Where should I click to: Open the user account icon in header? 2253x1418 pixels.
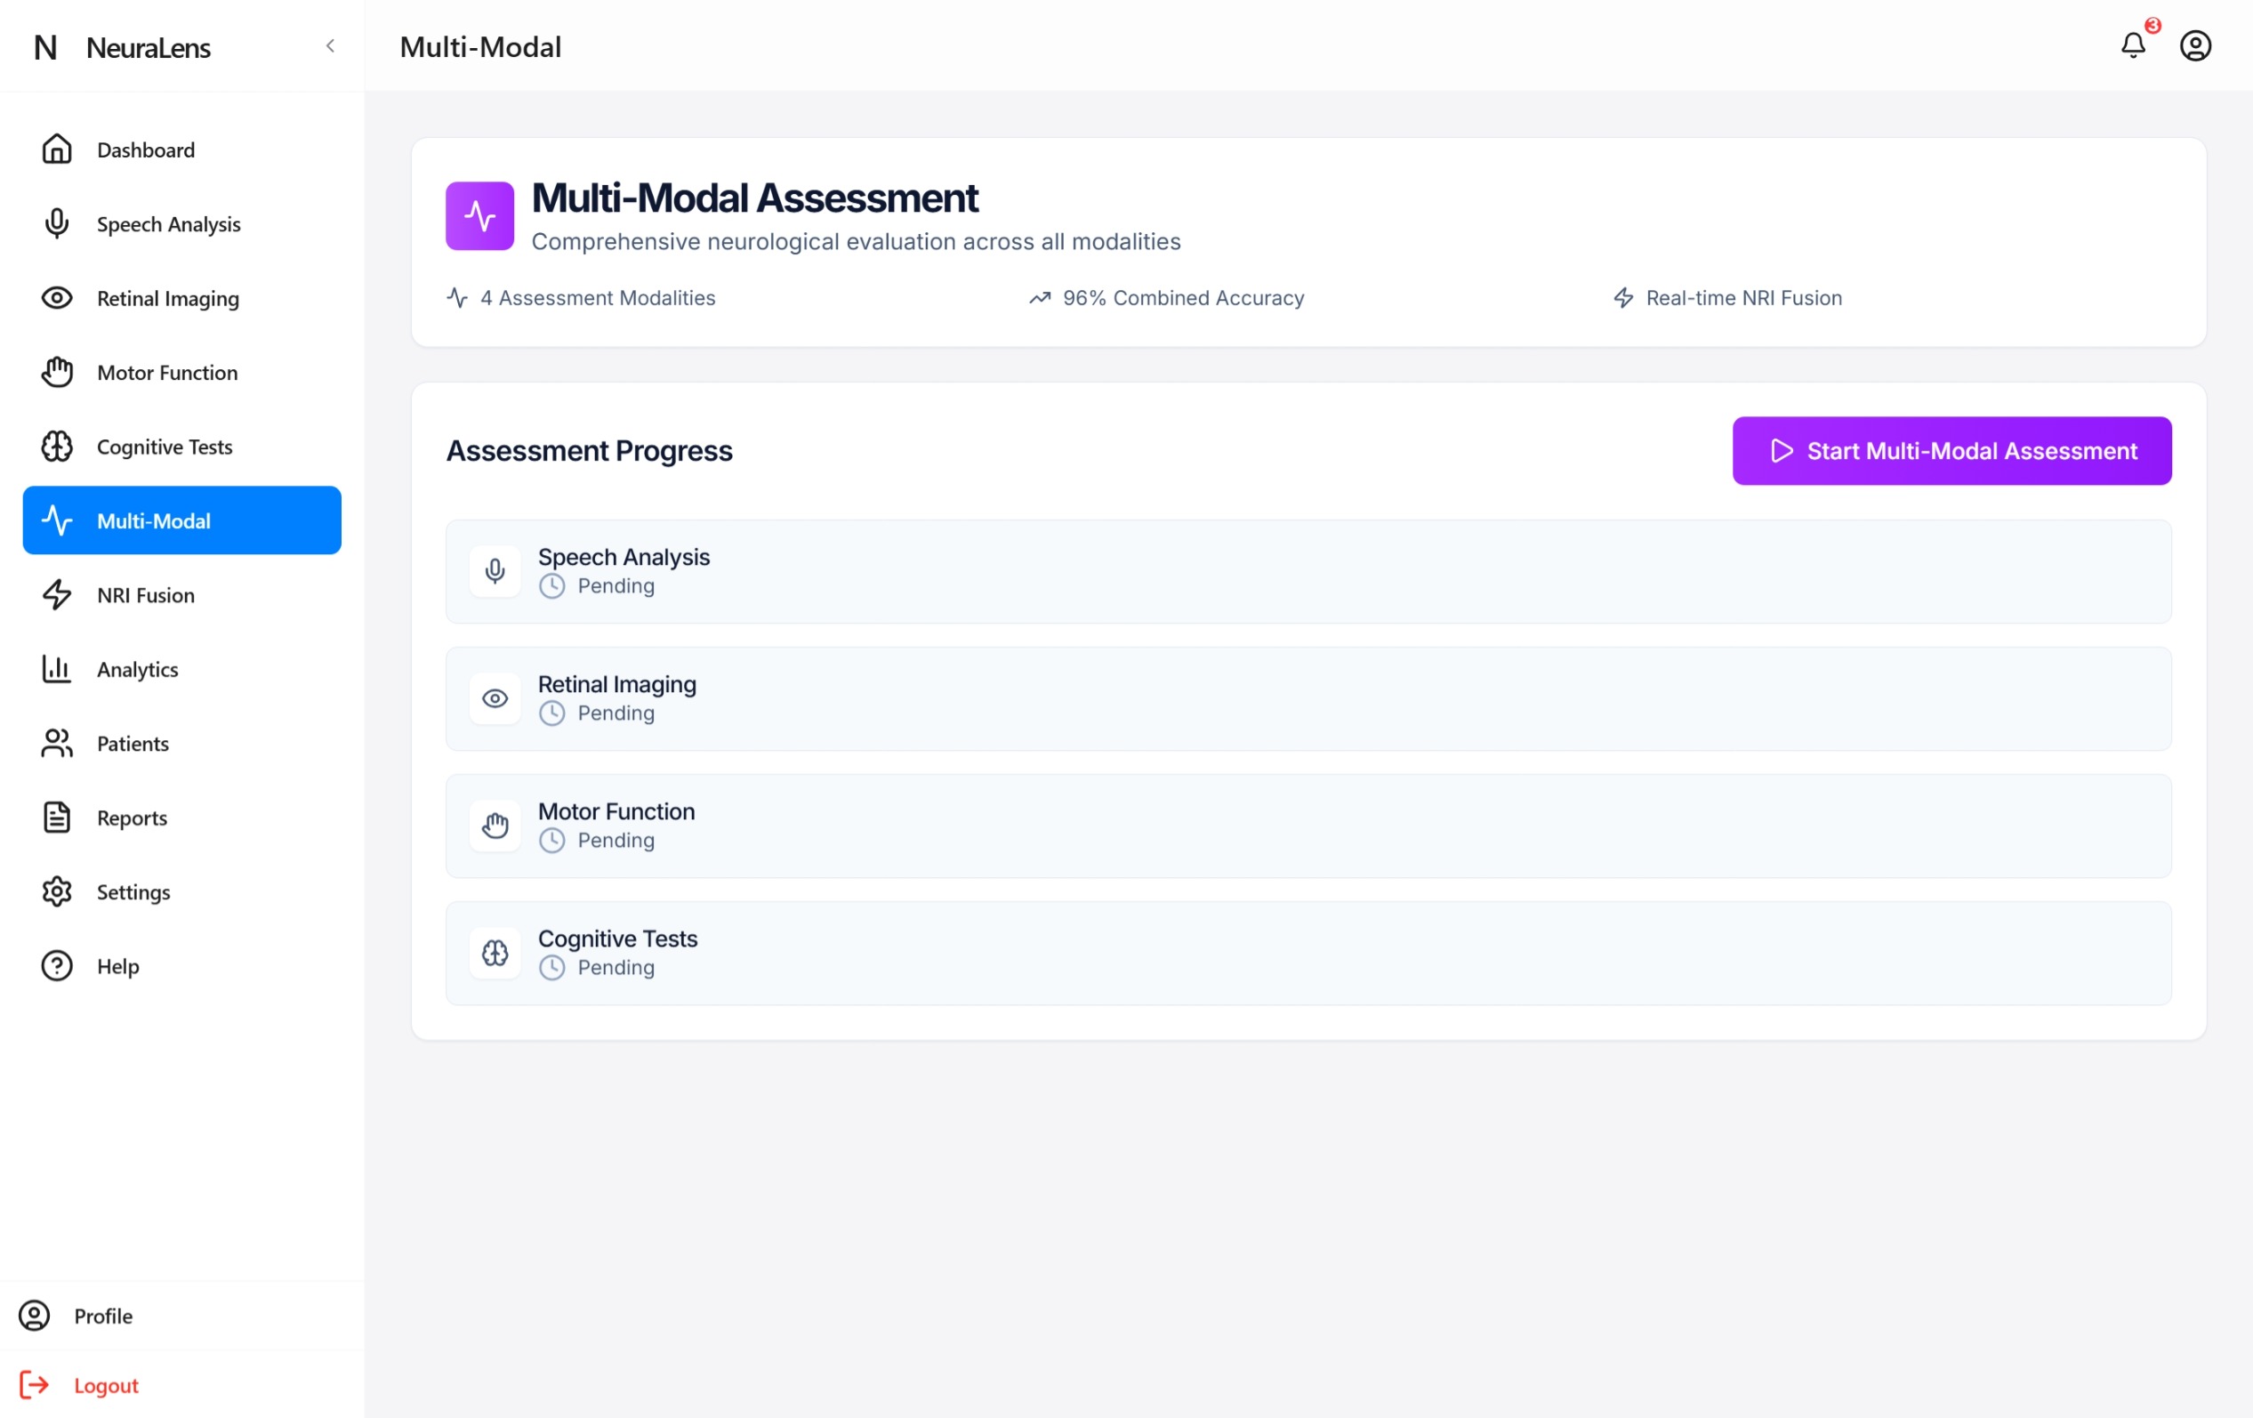(x=2195, y=45)
